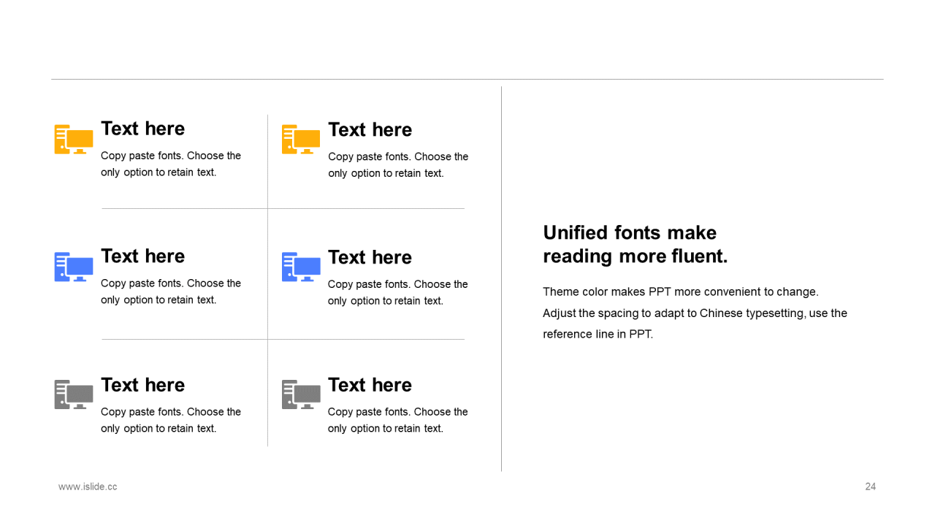The height and width of the screenshot is (526, 935).
Task: Select the middle-right blue computer icon
Action: 301,267
